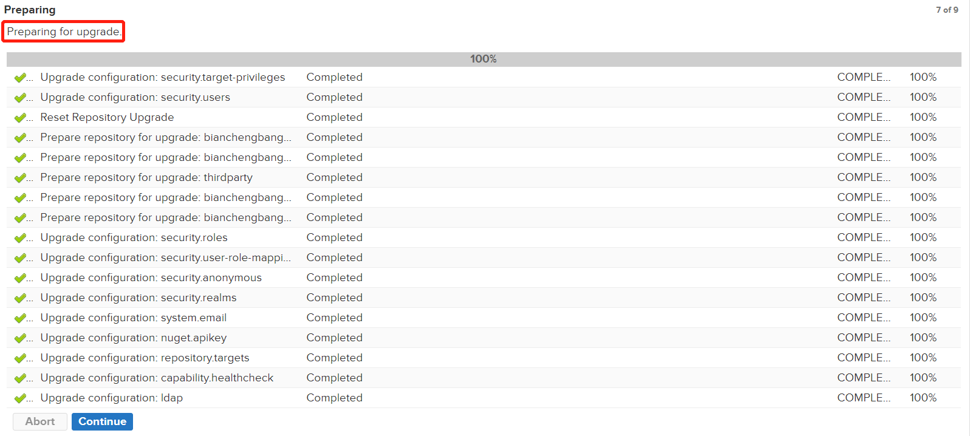Click the "7 of 9" step indicator
970x436 pixels.
point(946,10)
